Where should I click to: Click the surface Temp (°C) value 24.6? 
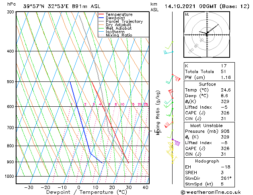tap(226, 90)
